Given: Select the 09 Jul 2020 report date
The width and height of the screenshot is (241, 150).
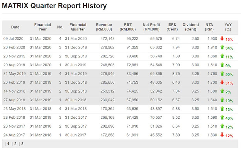Looking at the screenshot, I should 14,39.
